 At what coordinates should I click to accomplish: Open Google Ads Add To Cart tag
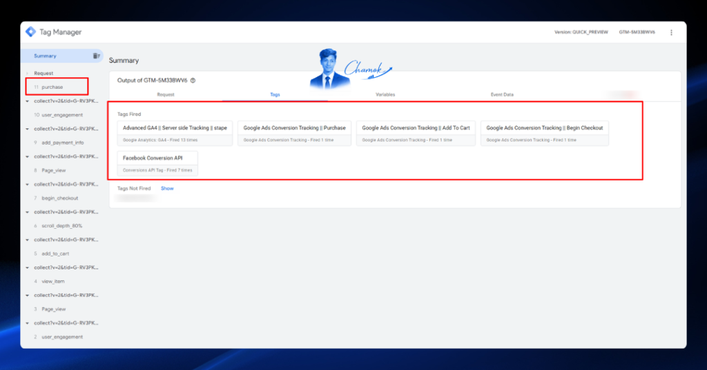[x=416, y=133]
